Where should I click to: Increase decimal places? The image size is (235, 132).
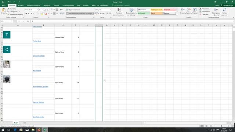107,14
